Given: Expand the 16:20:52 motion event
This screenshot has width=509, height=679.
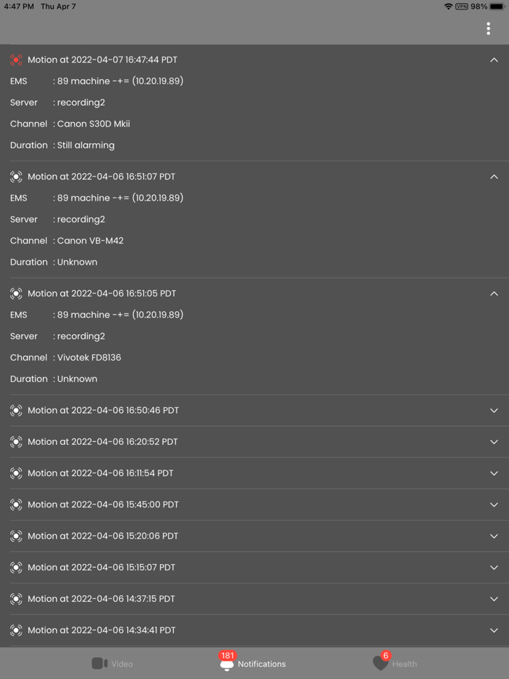Looking at the screenshot, I should coord(494,442).
